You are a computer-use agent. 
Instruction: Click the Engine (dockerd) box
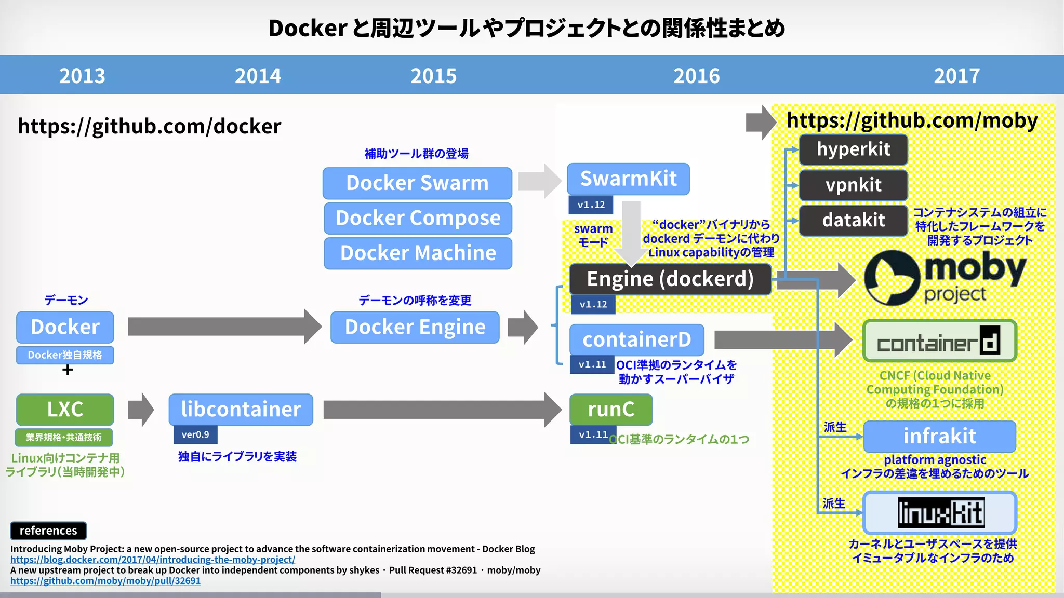[x=670, y=279]
